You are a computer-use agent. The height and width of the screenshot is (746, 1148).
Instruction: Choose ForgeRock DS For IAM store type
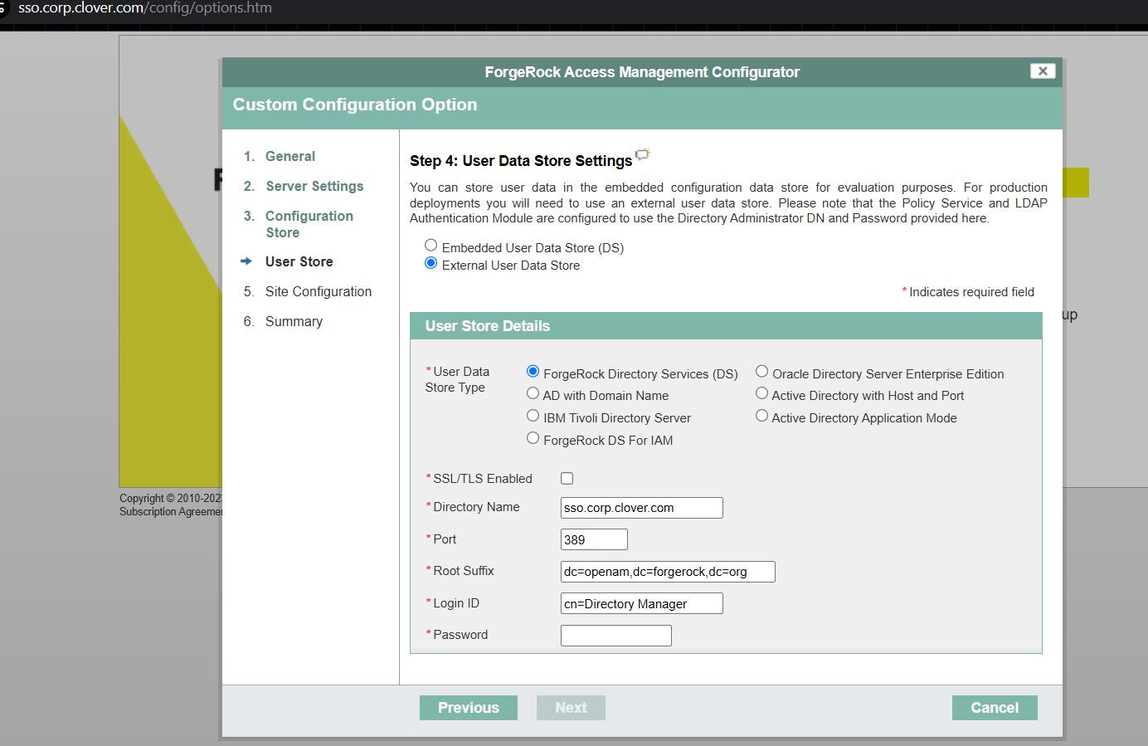[533, 438]
